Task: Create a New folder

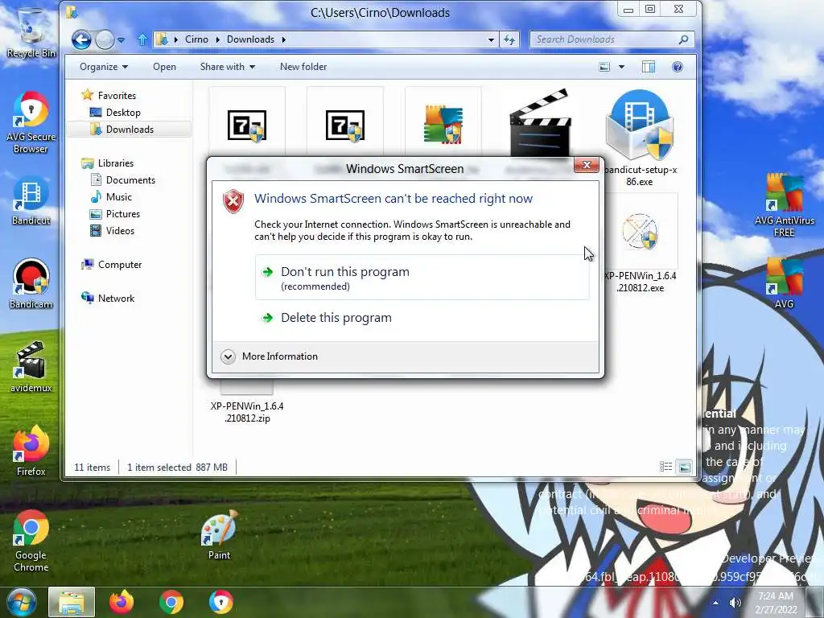Action: tap(303, 67)
